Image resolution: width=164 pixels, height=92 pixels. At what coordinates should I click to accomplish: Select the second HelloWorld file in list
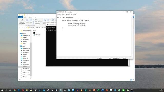(x=37, y=35)
